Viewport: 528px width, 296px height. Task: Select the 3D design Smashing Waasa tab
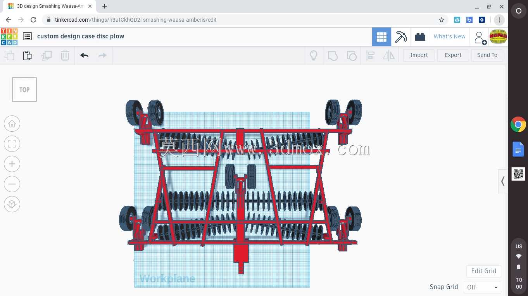point(49,6)
